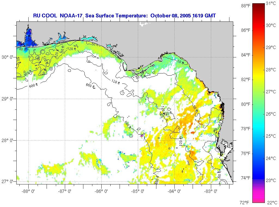The height and width of the screenshot is (207, 279).
Task: Click the 80°F Fahrenheit scale label
Action: click(x=245, y=104)
